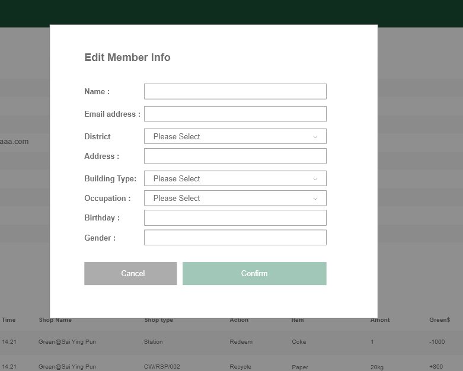The height and width of the screenshot is (371, 463).
Task: Click the Amont column header
Action: (380, 320)
